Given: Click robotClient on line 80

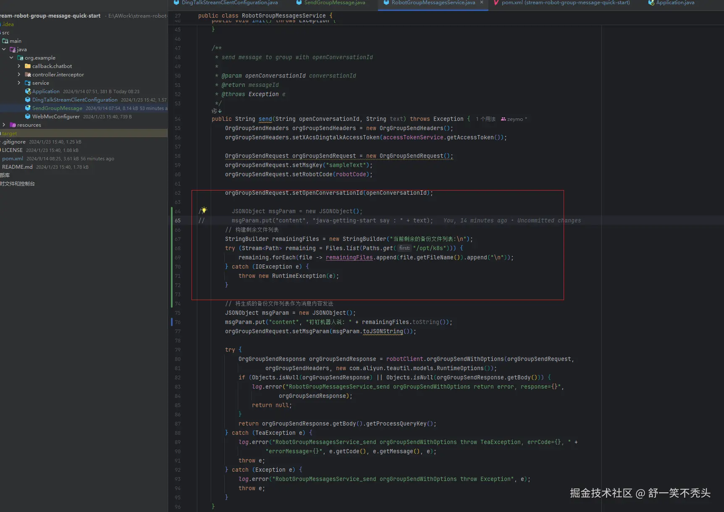Looking at the screenshot, I should pos(404,359).
